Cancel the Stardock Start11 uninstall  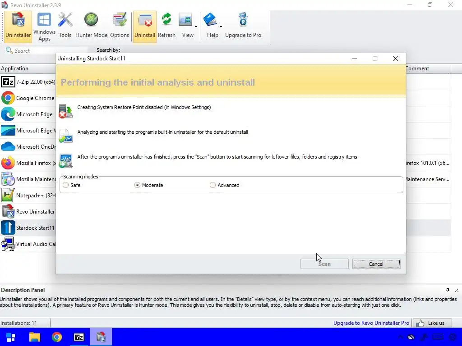pos(376,264)
